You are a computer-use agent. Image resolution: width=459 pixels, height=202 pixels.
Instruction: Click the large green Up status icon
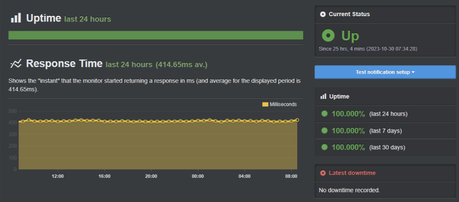[328, 35]
